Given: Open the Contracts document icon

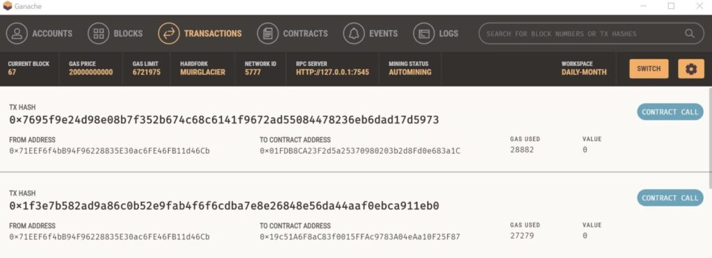Looking at the screenshot, I should pos(268,33).
